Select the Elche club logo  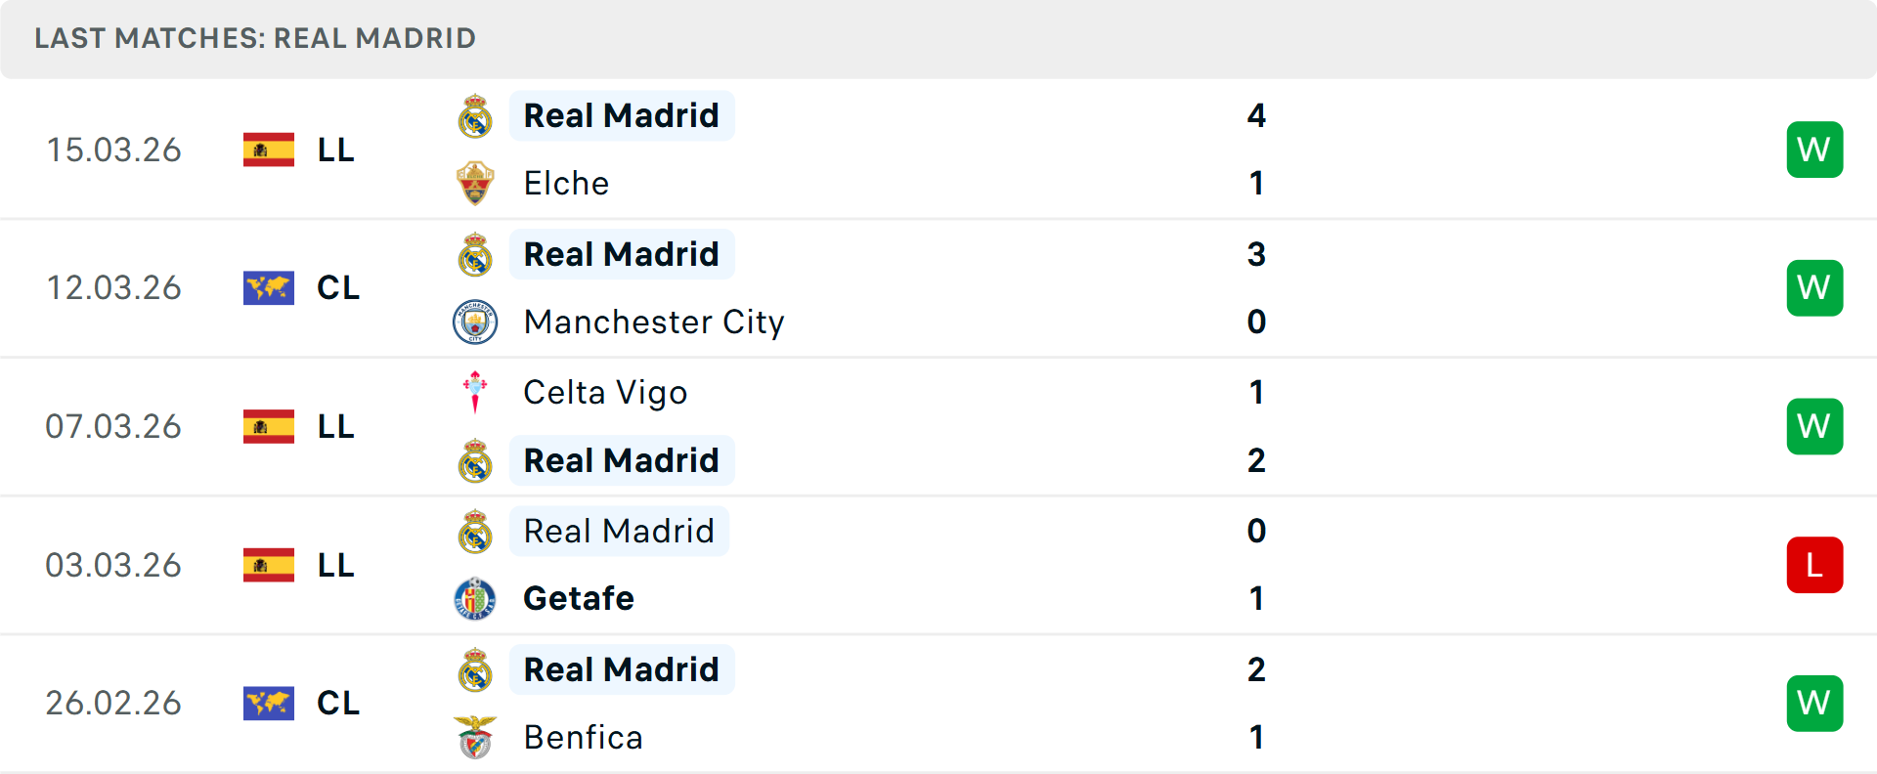click(x=475, y=183)
